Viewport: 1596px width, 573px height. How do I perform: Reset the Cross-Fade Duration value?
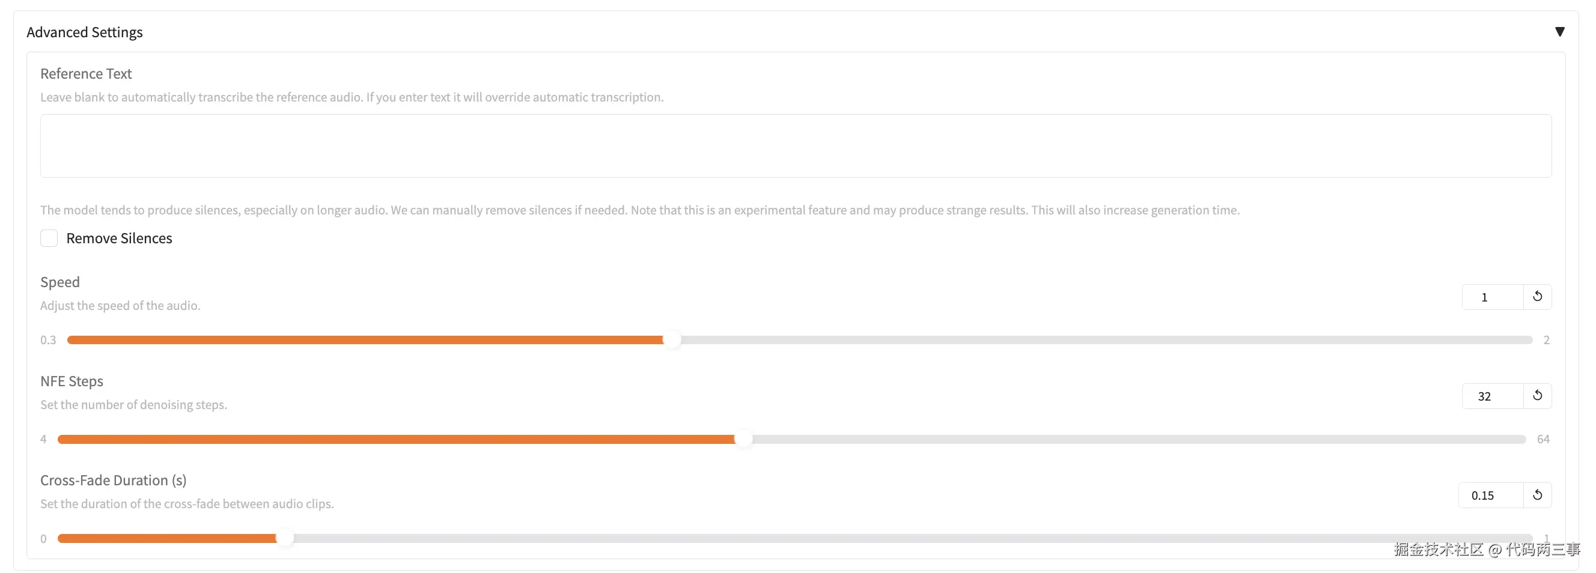point(1537,495)
